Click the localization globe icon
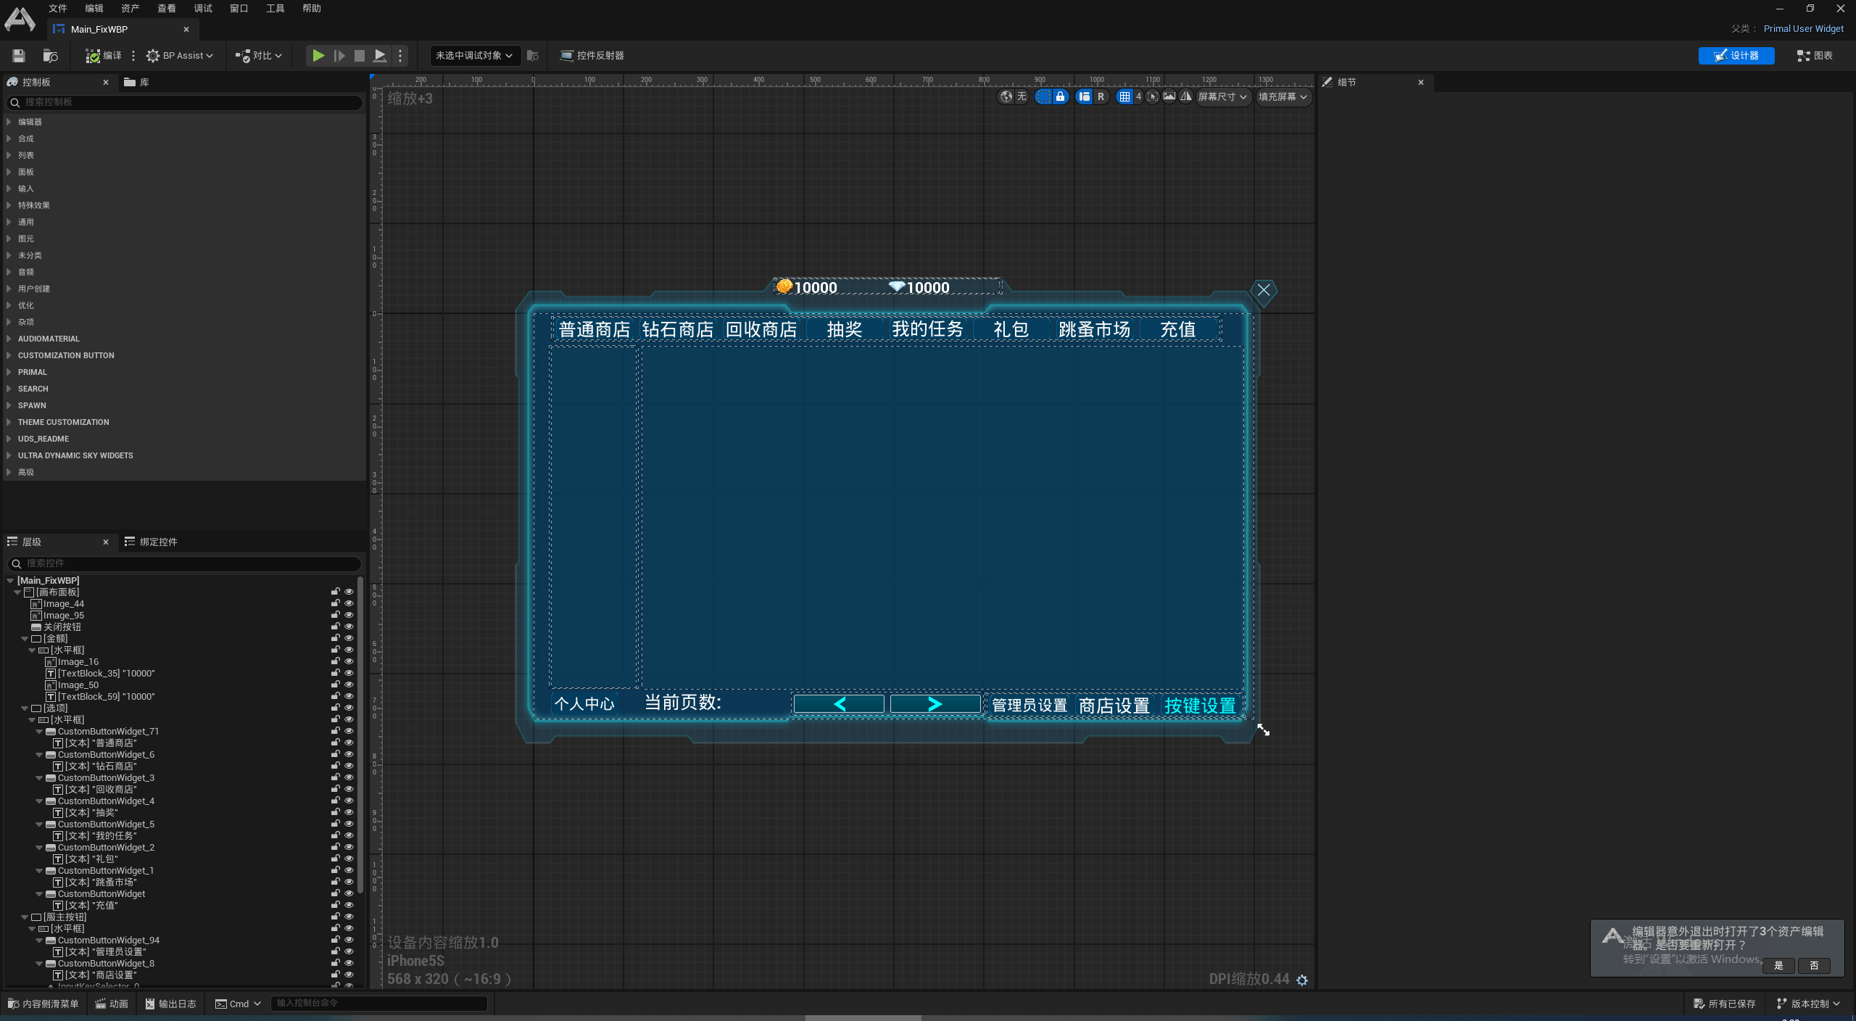 pos(1006,96)
